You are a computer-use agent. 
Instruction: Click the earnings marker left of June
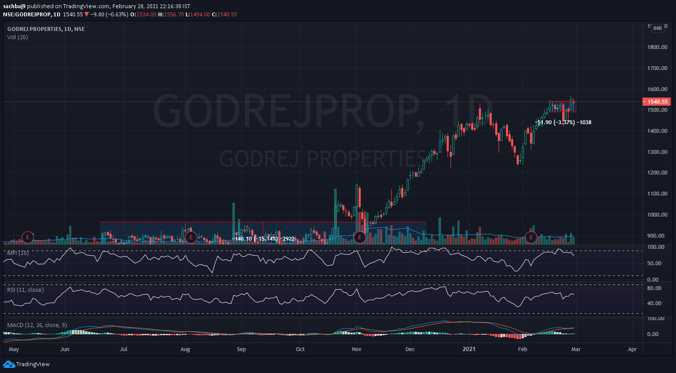click(x=27, y=237)
